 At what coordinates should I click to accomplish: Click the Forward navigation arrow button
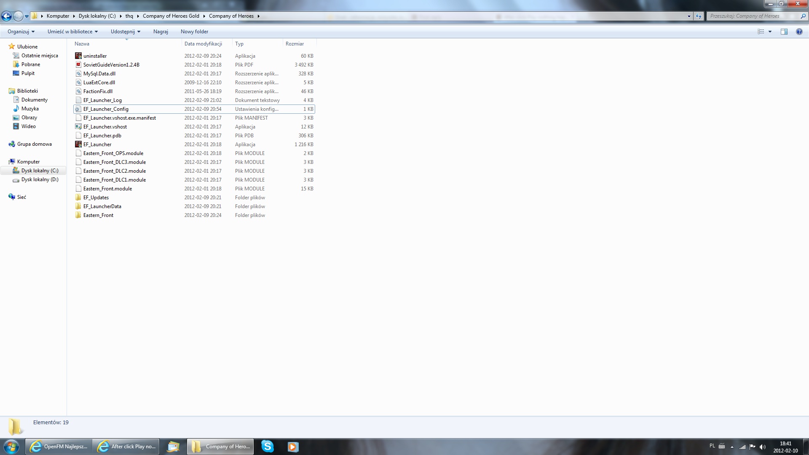[x=18, y=16]
